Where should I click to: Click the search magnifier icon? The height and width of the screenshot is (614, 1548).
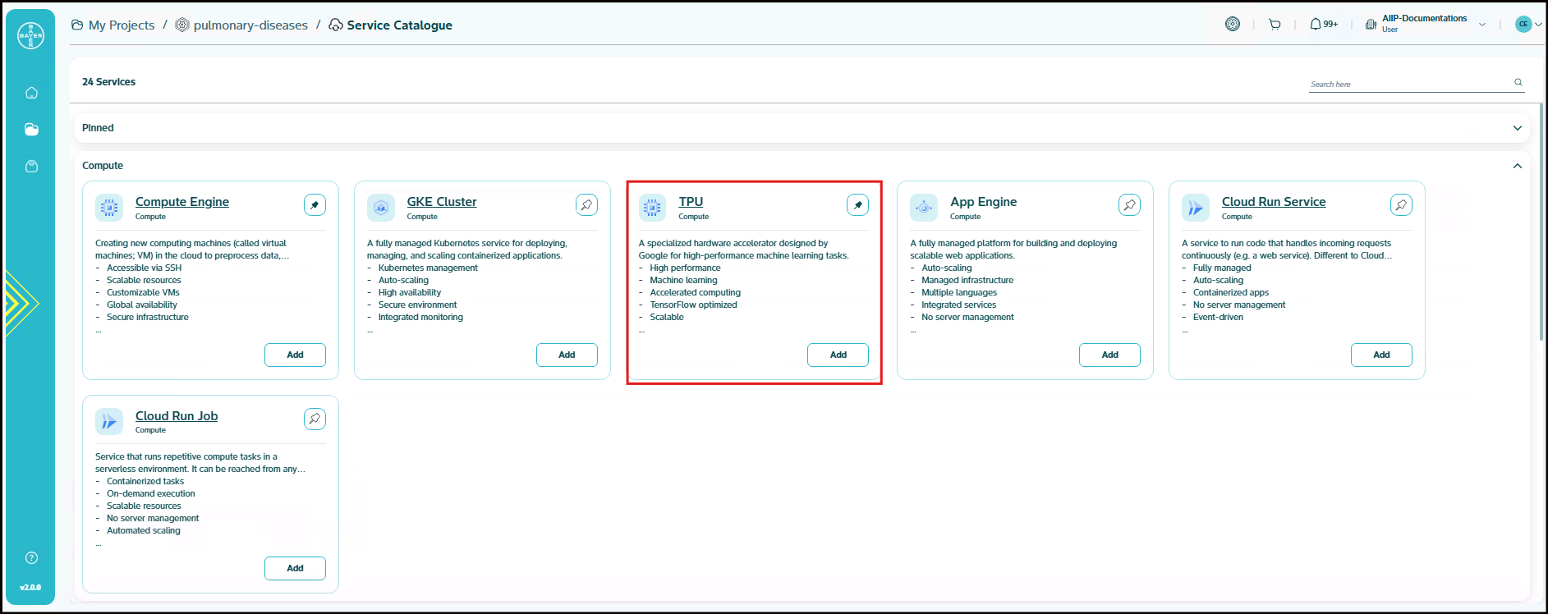[1518, 82]
